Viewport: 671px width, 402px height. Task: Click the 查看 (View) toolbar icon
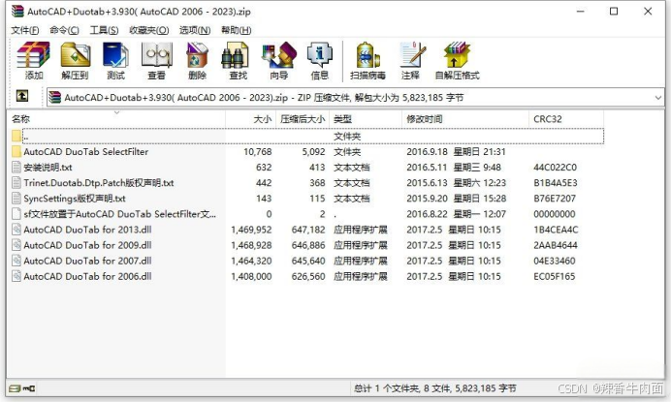coord(157,61)
